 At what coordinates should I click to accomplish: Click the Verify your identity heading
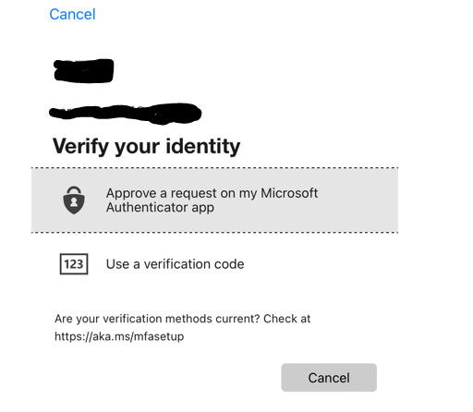(x=146, y=146)
